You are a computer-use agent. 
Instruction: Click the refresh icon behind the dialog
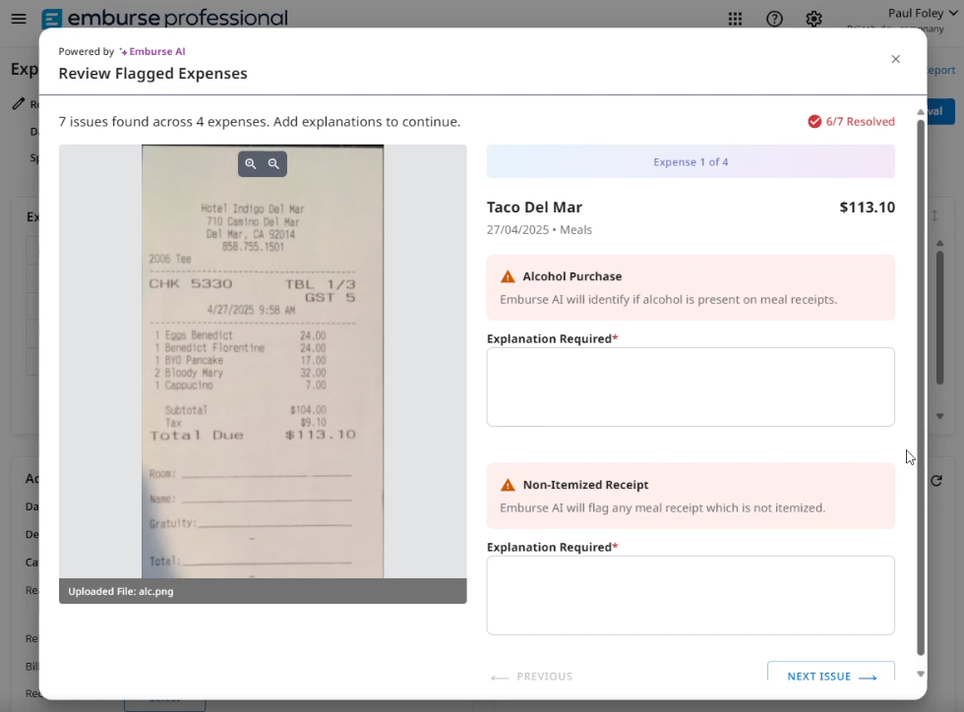(936, 480)
